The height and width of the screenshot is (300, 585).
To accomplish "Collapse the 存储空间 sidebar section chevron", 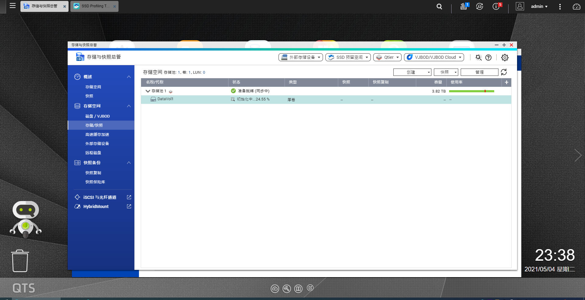I will 129,106.
